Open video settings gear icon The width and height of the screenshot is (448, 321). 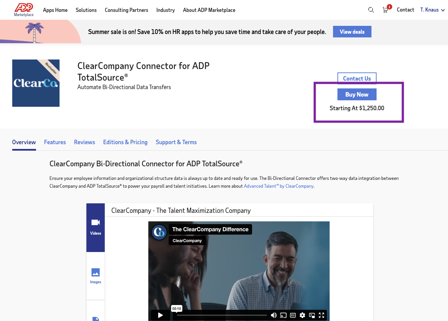click(302, 315)
